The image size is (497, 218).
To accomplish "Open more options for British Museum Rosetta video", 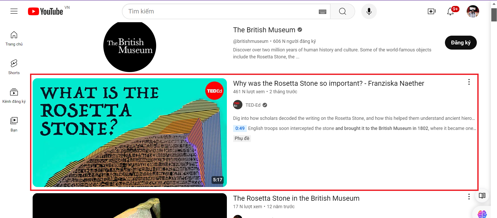I will [469, 197].
